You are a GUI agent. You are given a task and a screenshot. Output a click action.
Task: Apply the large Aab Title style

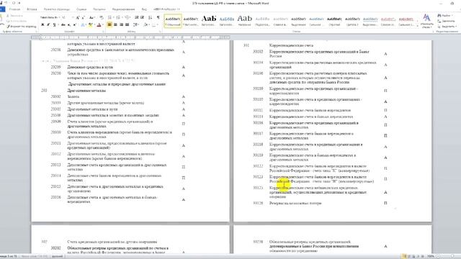(245, 21)
